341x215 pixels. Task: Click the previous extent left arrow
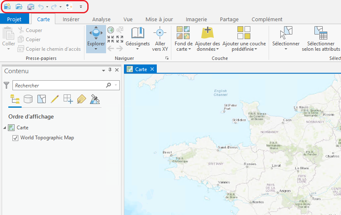point(111,48)
